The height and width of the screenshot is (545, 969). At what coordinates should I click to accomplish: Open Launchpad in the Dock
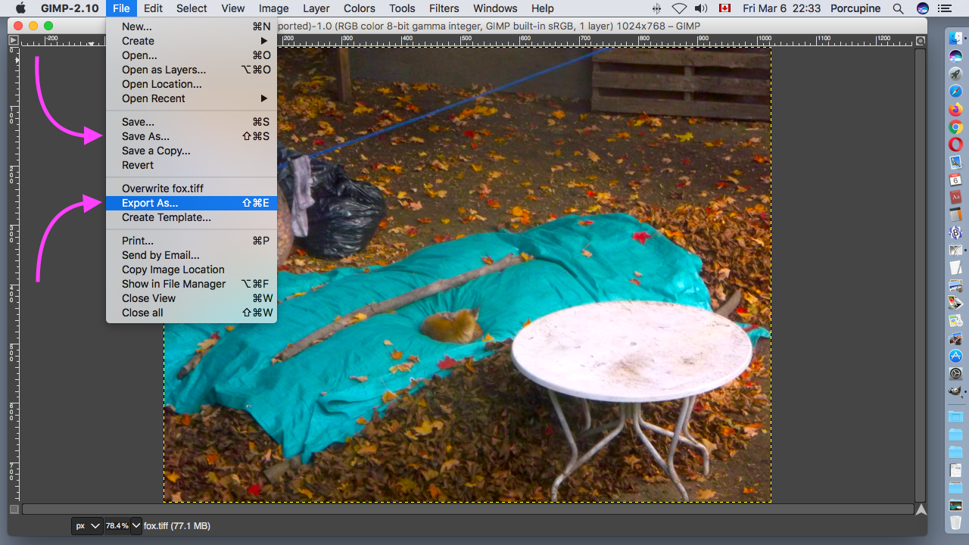pos(955,73)
